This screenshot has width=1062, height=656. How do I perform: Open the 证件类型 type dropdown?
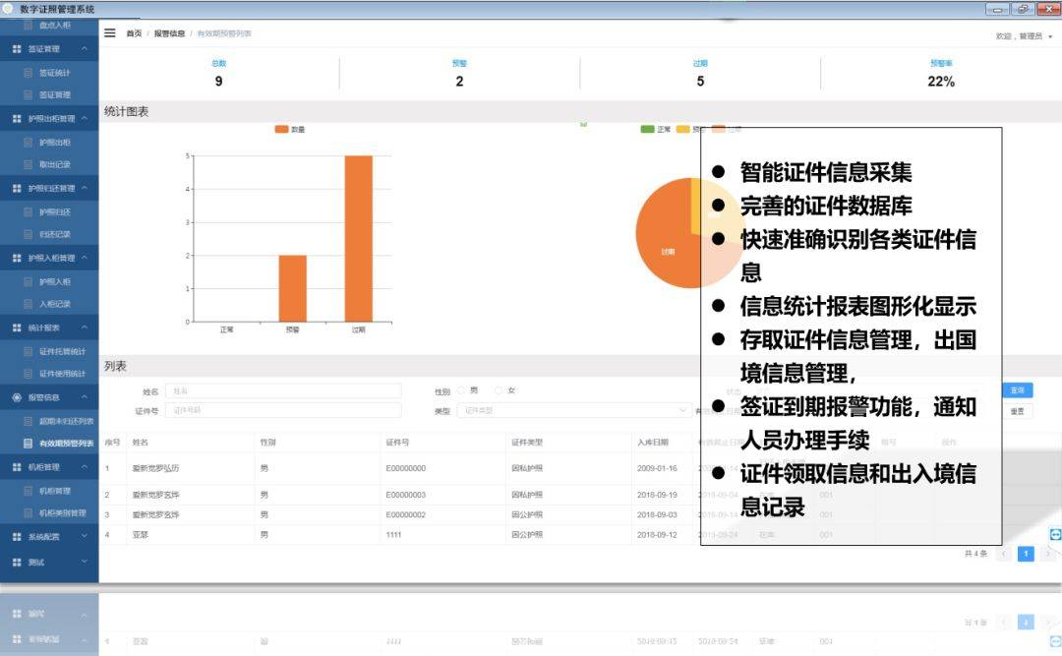pyautogui.click(x=574, y=410)
